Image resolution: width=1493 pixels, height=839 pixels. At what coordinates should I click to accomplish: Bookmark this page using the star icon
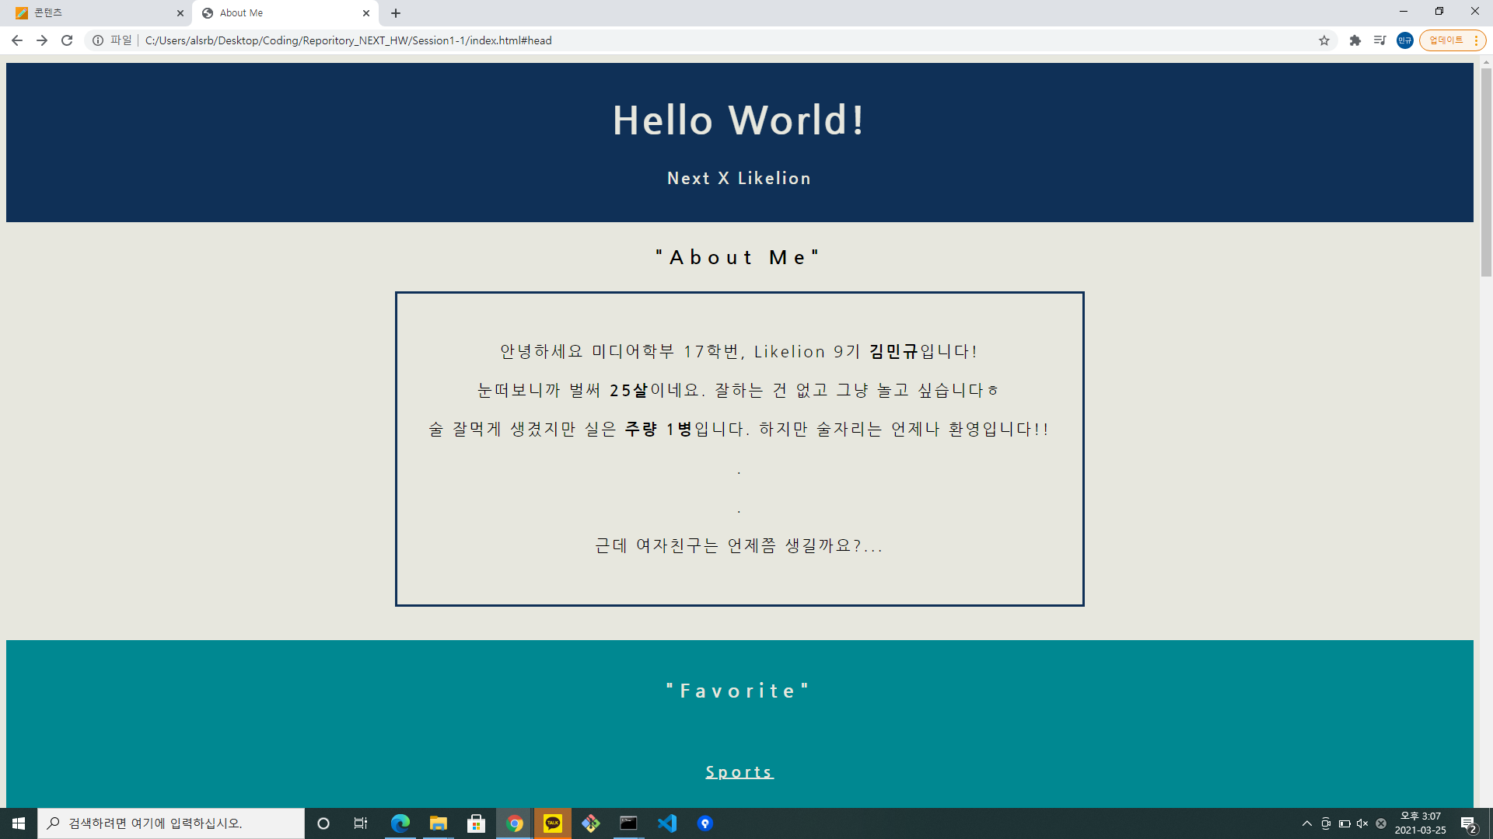(1324, 40)
